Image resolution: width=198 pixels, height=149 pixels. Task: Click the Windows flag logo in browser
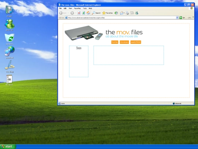point(191,8)
